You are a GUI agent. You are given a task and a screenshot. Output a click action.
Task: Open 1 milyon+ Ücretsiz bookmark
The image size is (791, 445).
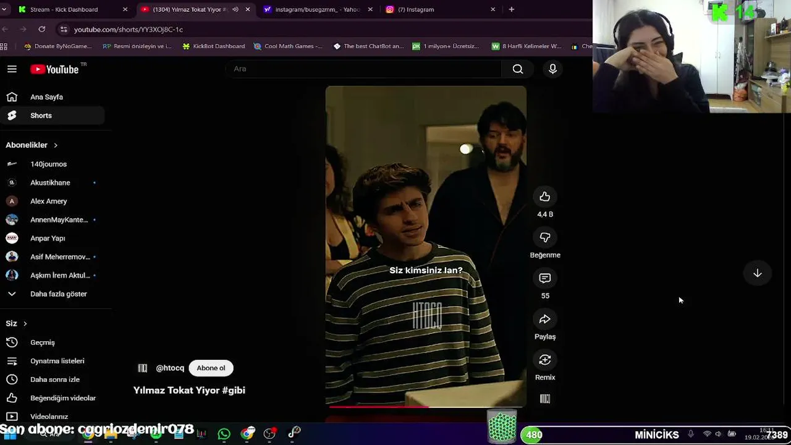(x=446, y=46)
